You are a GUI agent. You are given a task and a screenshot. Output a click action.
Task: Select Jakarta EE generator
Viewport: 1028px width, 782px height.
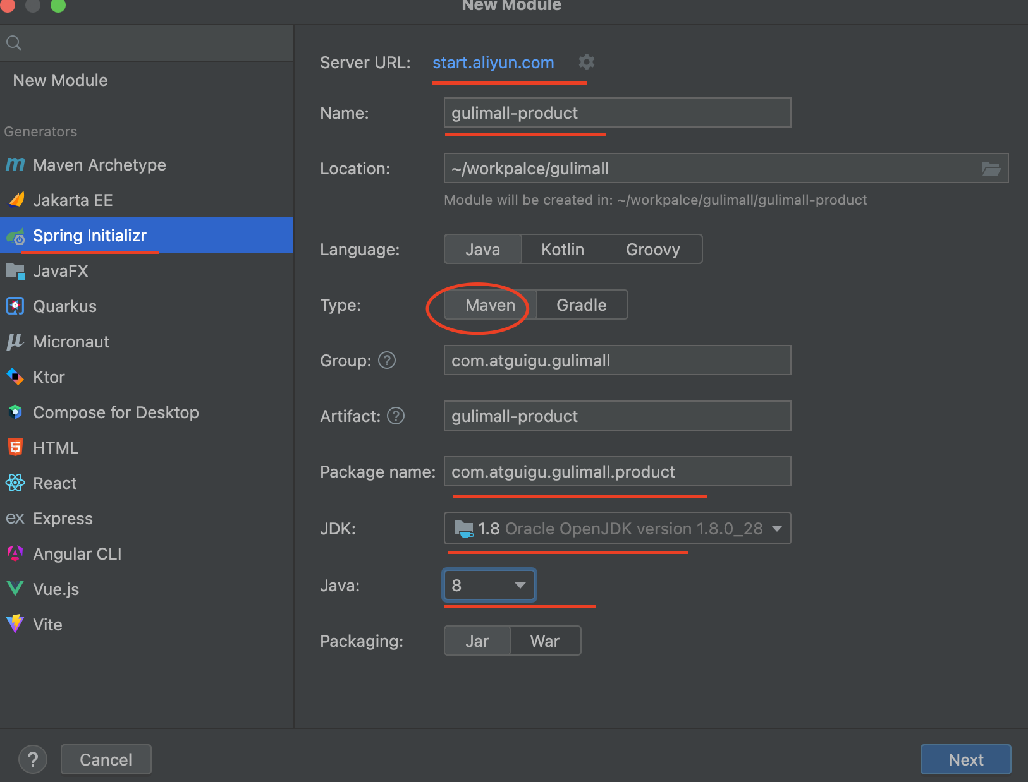pos(147,200)
